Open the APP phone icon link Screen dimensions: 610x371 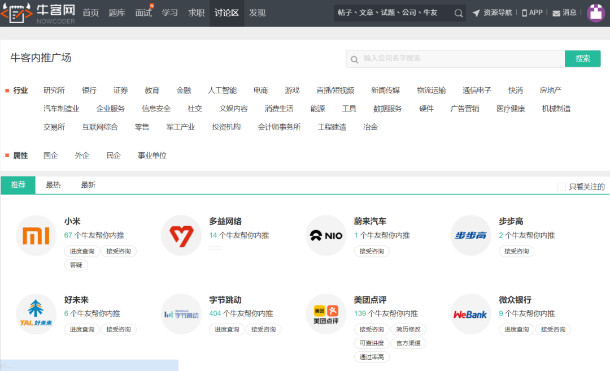click(532, 13)
